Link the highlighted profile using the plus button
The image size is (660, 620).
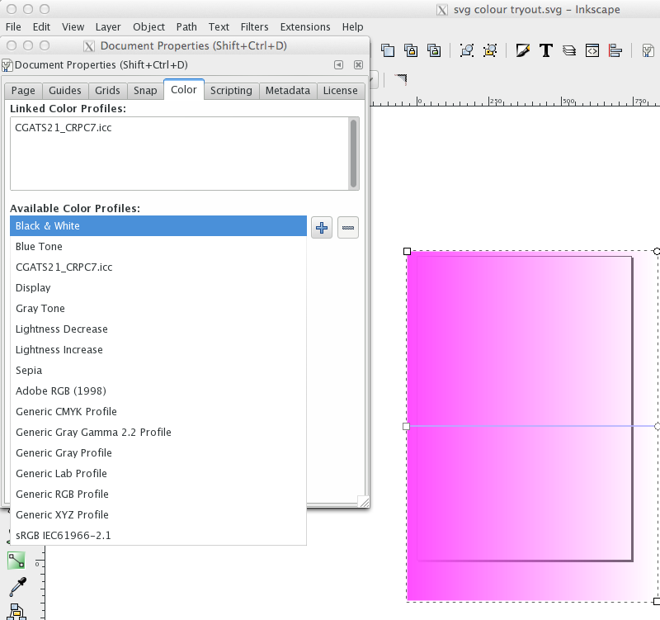(x=321, y=227)
